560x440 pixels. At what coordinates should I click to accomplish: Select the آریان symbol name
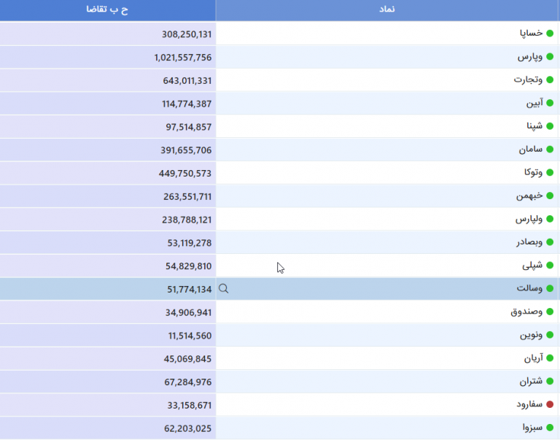pos(534,358)
